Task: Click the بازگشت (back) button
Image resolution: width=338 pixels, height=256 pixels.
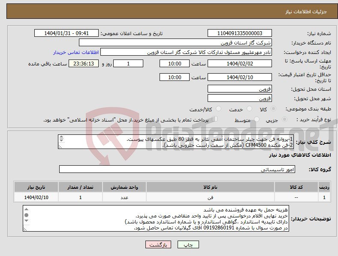Action: (x=158, y=244)
